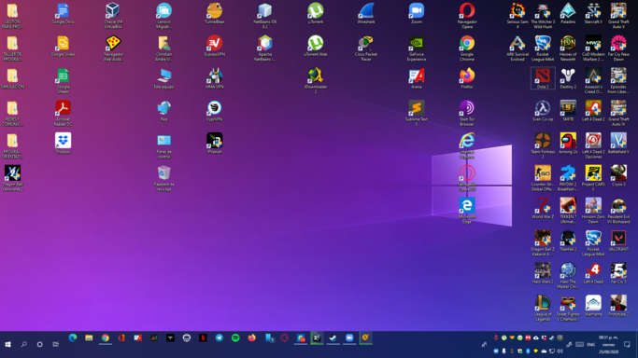Screen dimensions: 638x358
Task: Switch the ENG input language indicator
Action: [590, 344]
